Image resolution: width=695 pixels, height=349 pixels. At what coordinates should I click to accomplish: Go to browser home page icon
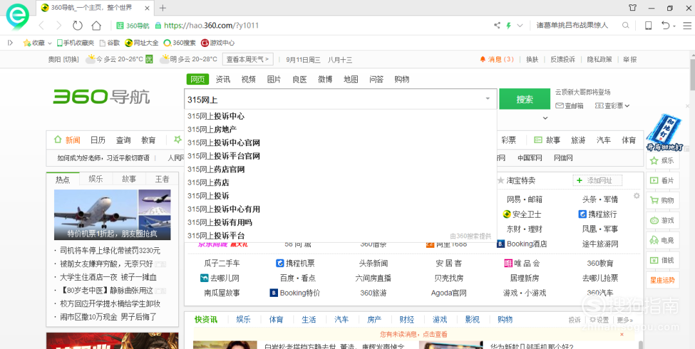pos(96,25)
